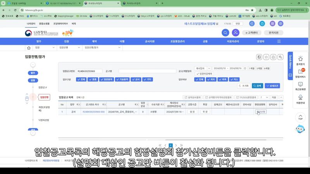Toggle the 기타 checkbox
The image size is (310, 174).
point(148,79)
